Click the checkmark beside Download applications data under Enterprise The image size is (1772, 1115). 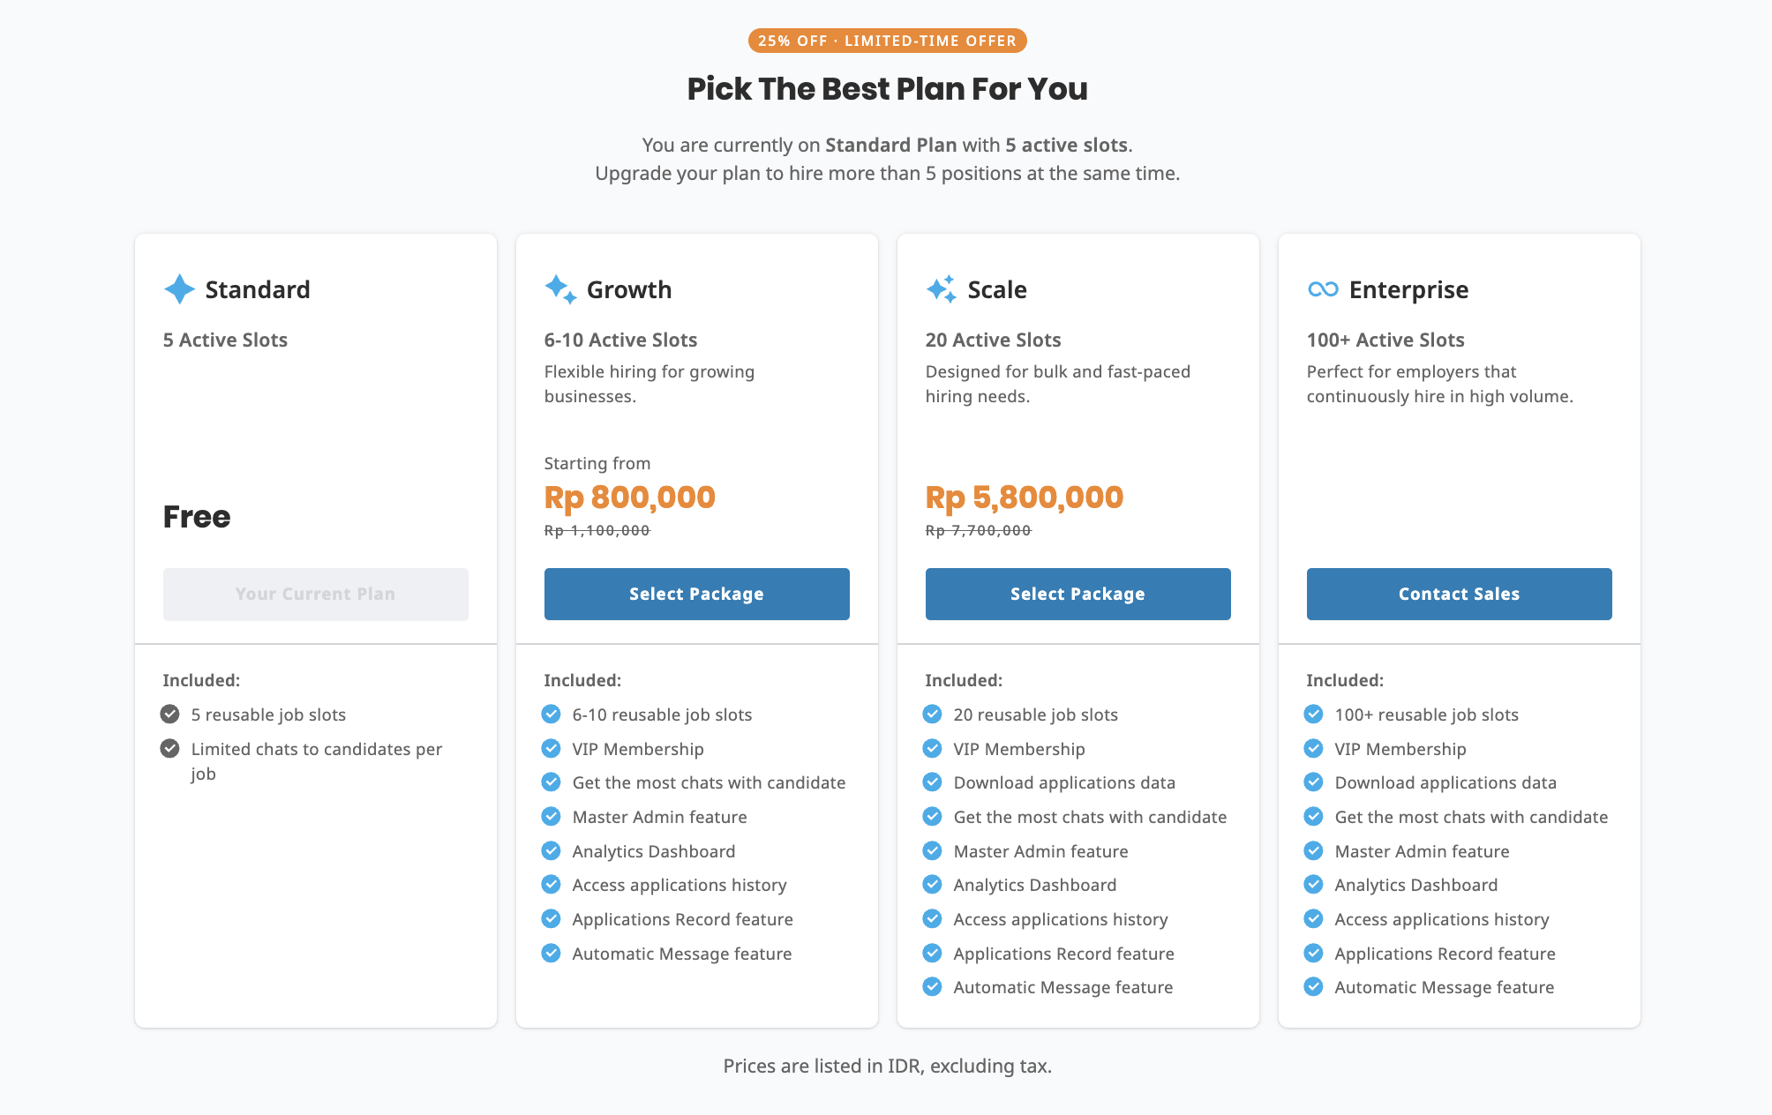(x=1313, y=782)
